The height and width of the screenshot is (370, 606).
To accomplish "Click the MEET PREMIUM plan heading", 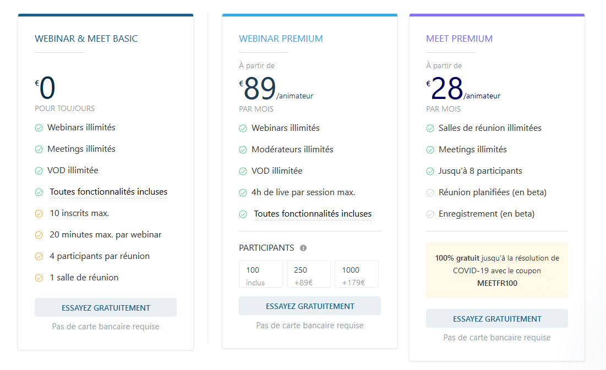I will [x=459, y=38].
